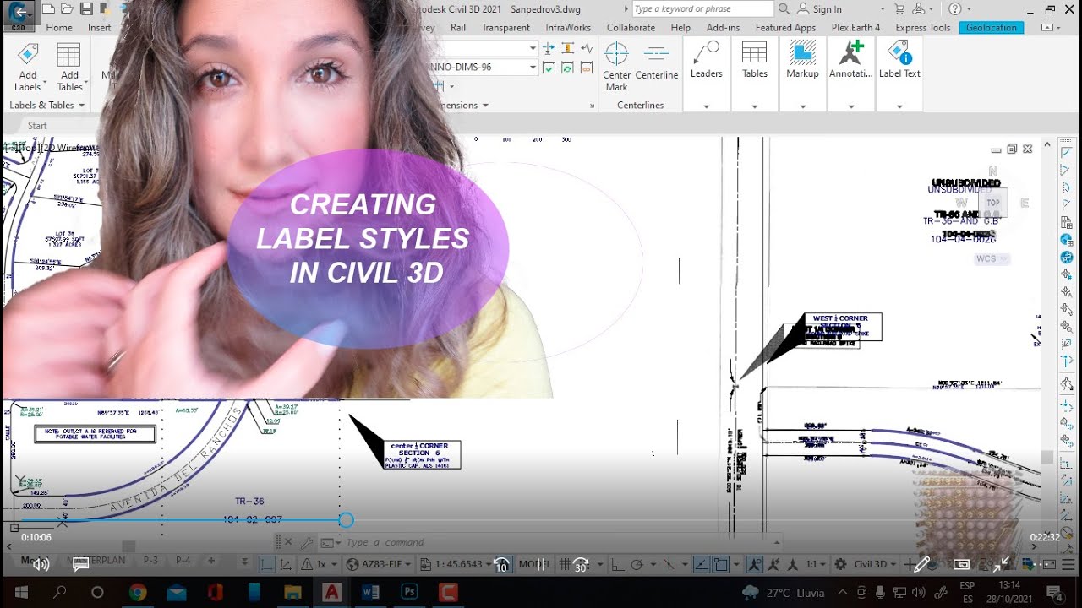Image resolution: width=1082 pixels, height=608 pixels.
Task: Open Chrome from the Windows taskbar
Action: tap(138, 592)
